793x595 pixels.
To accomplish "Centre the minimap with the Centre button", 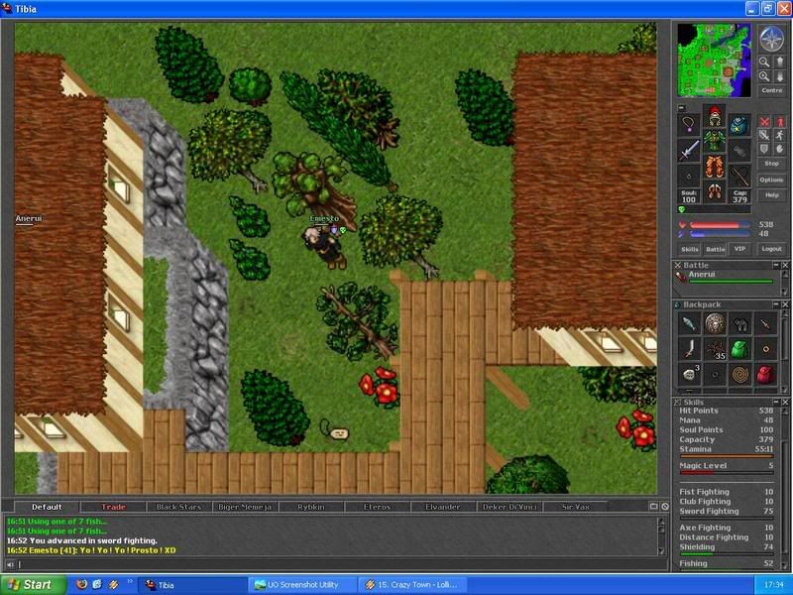I will pyautogui.click(x=772, y=90).
